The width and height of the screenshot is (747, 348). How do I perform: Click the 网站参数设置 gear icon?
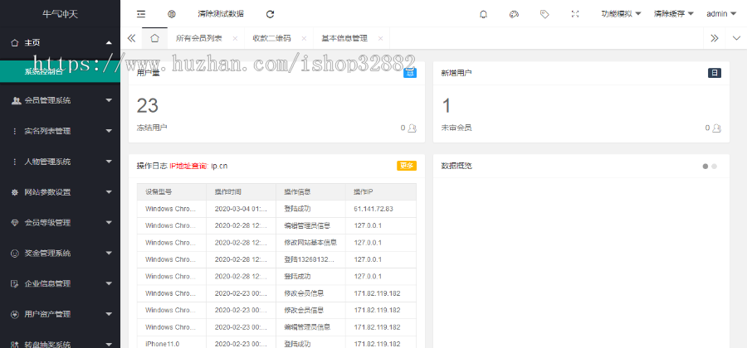[x=15, y=192]
